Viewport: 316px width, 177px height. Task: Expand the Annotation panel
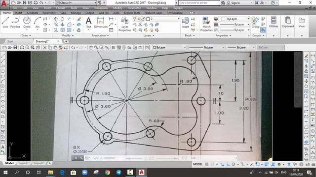point(100,35)
